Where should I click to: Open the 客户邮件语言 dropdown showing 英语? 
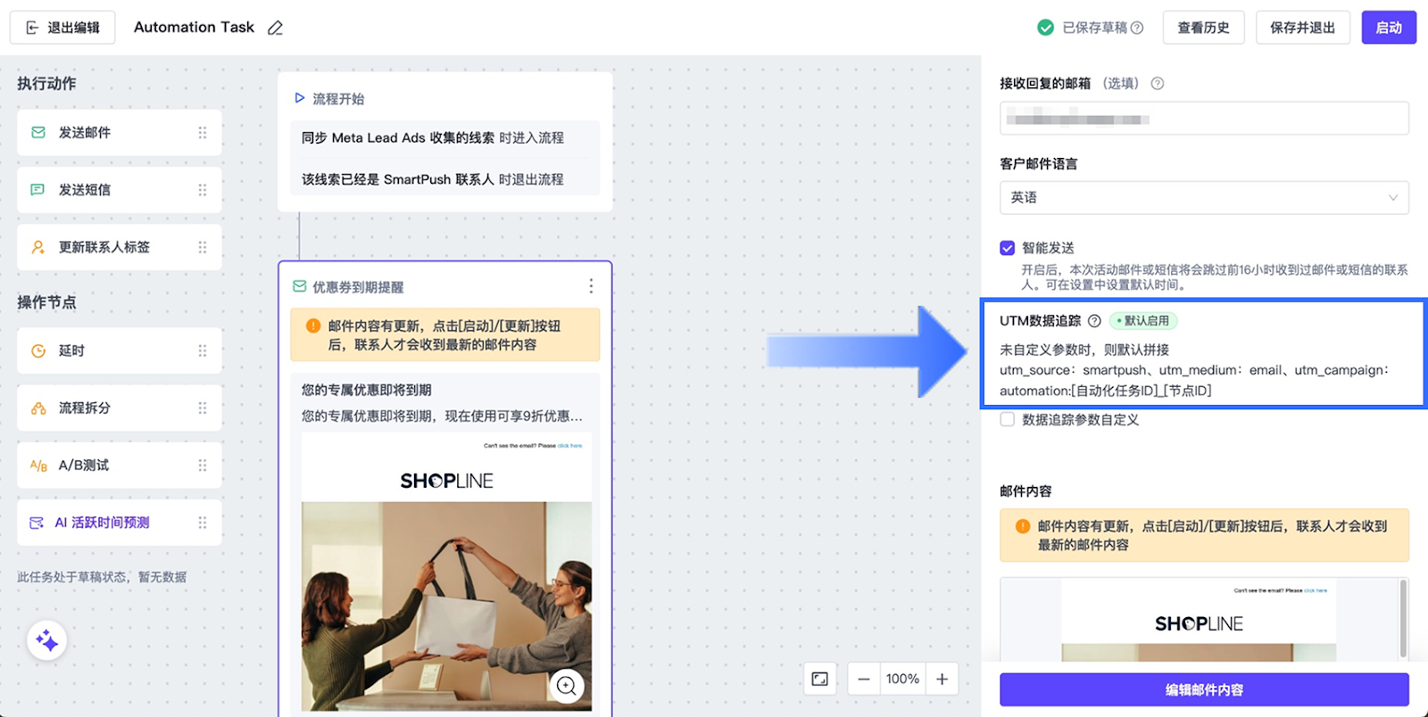click(x=1203, y=197)
